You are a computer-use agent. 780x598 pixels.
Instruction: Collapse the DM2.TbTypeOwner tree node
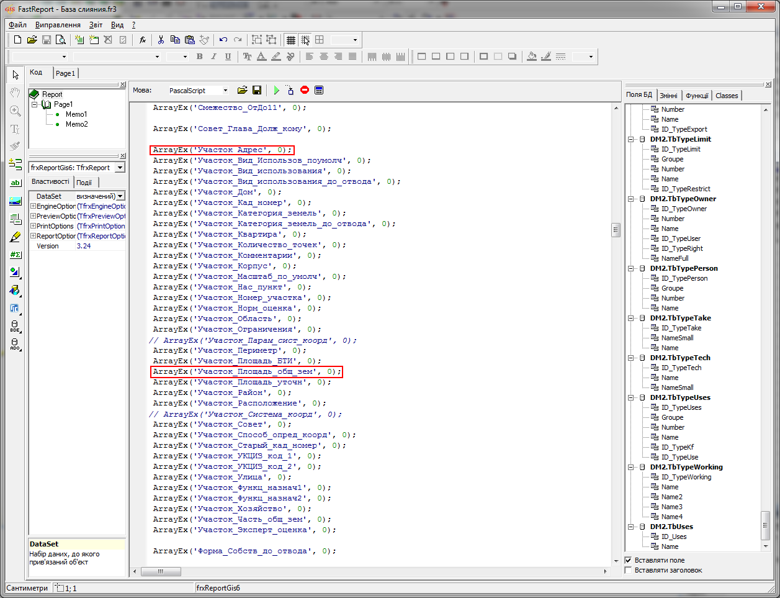click(631, 199)
